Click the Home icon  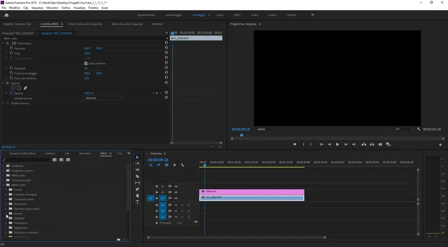[6, 15]
